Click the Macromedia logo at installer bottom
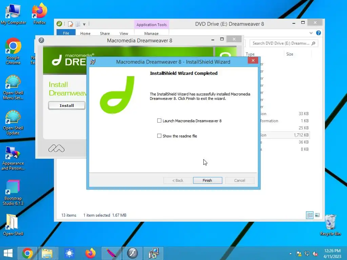The height and width of the screenshot is (260, 347). [x=56, y=149]
